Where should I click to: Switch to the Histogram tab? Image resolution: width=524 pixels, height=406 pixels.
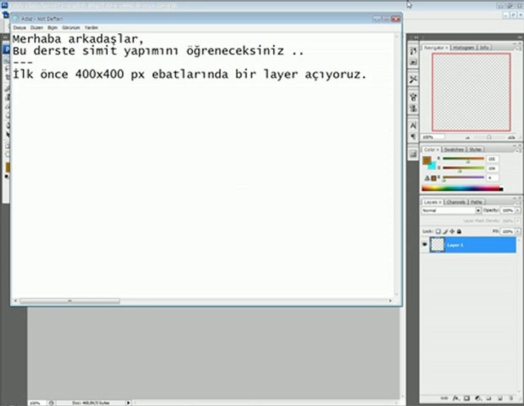[464, 48]
